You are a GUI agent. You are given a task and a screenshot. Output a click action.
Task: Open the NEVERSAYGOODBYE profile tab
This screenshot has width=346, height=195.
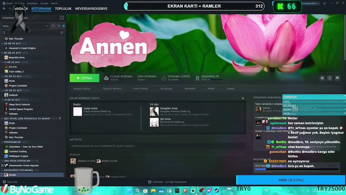point(91,9)
